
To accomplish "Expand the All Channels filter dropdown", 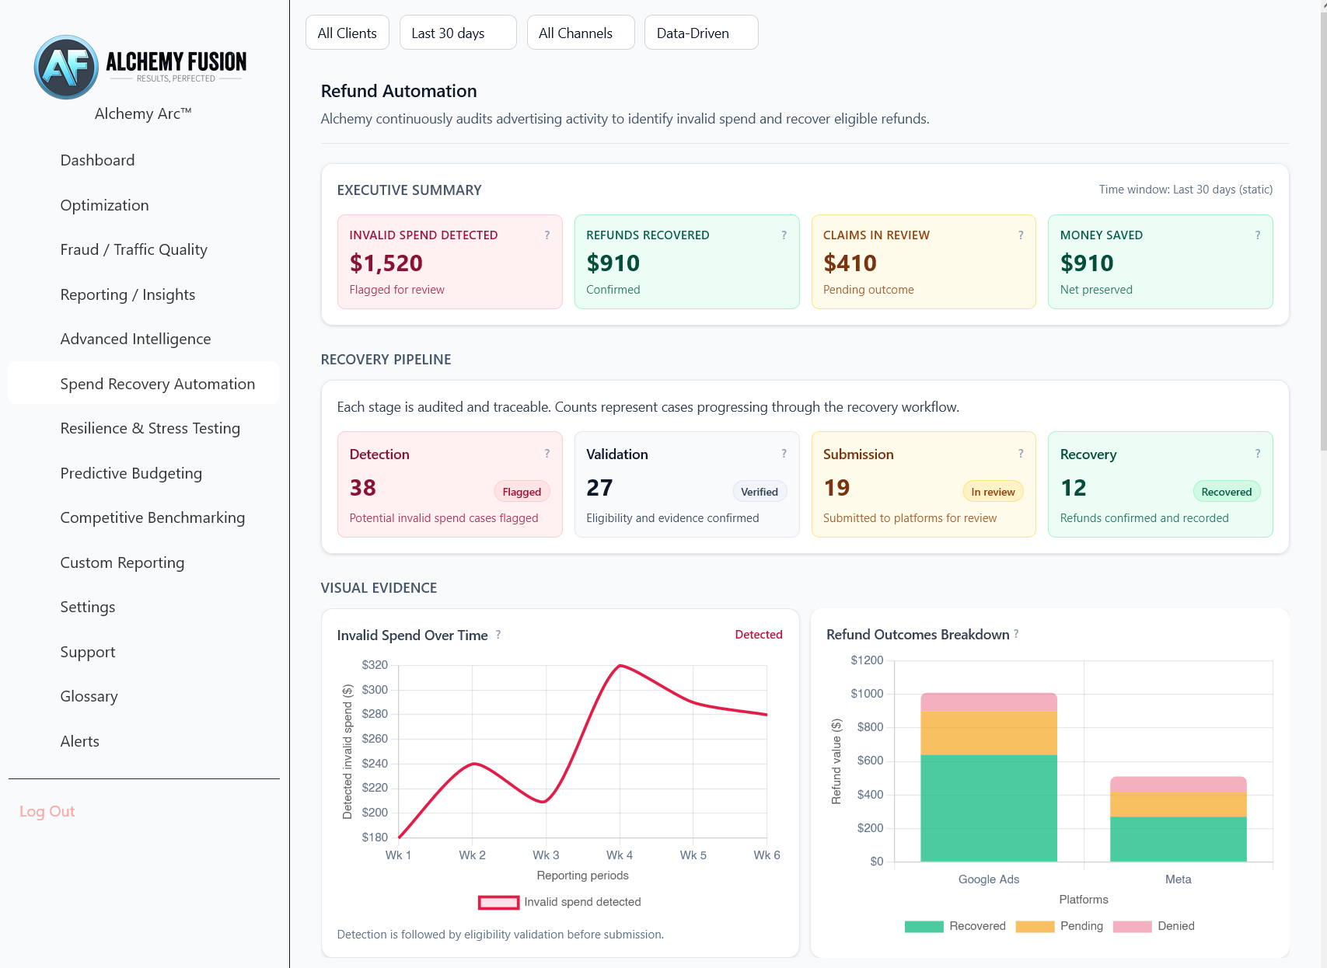I will [x=580, y=33].
